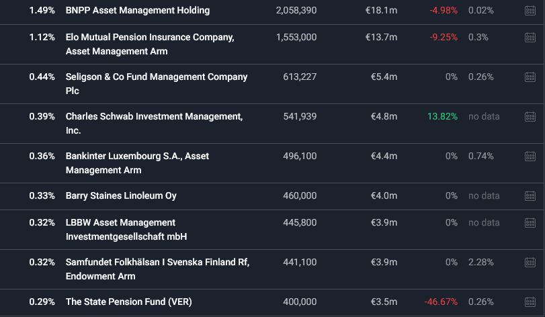Click the 0.36% ownership value

tap(42, 156)
